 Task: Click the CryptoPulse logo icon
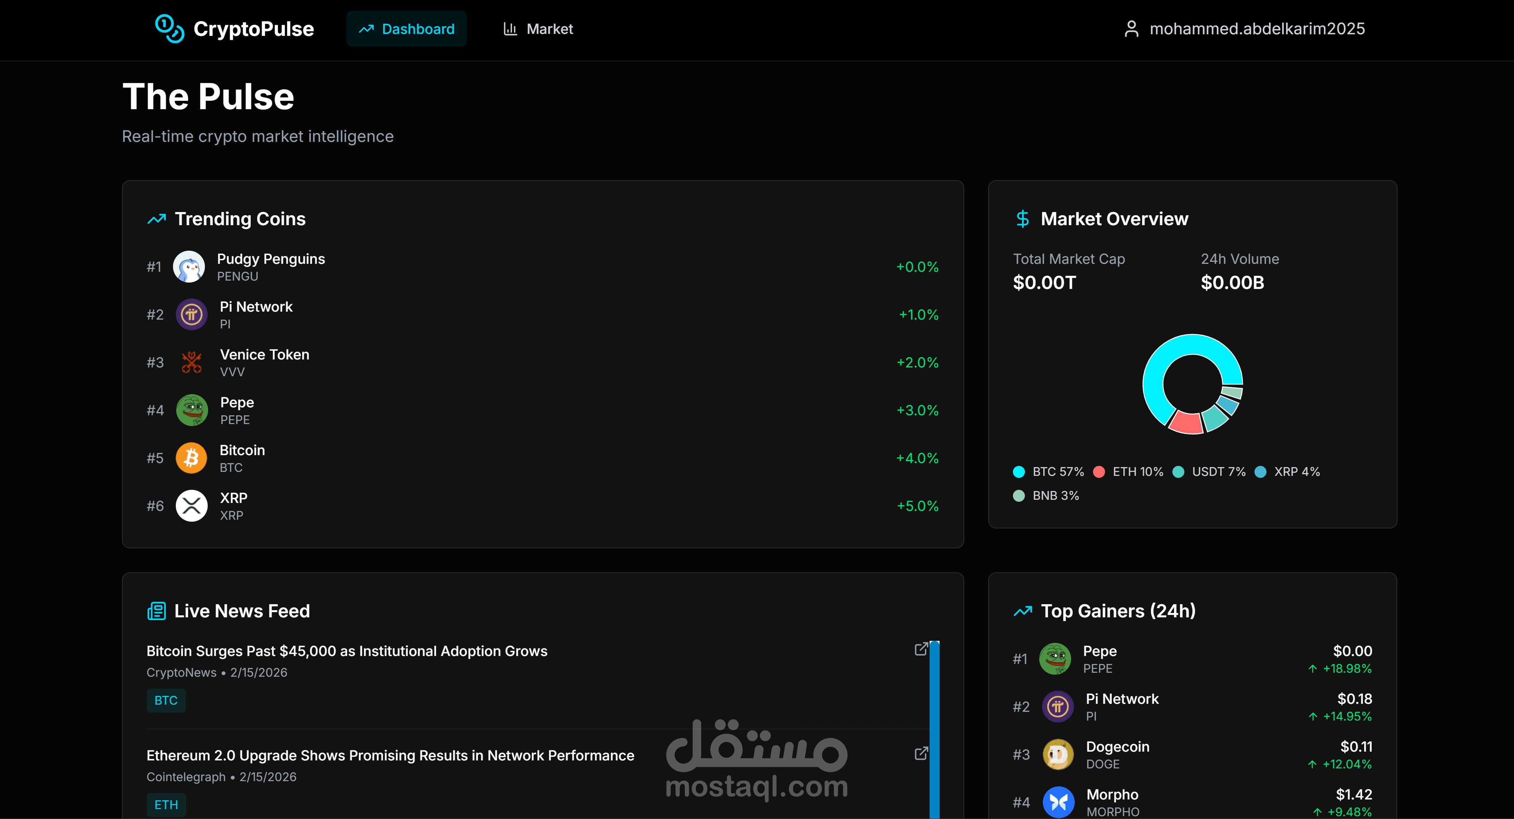[x=169, y=29]
